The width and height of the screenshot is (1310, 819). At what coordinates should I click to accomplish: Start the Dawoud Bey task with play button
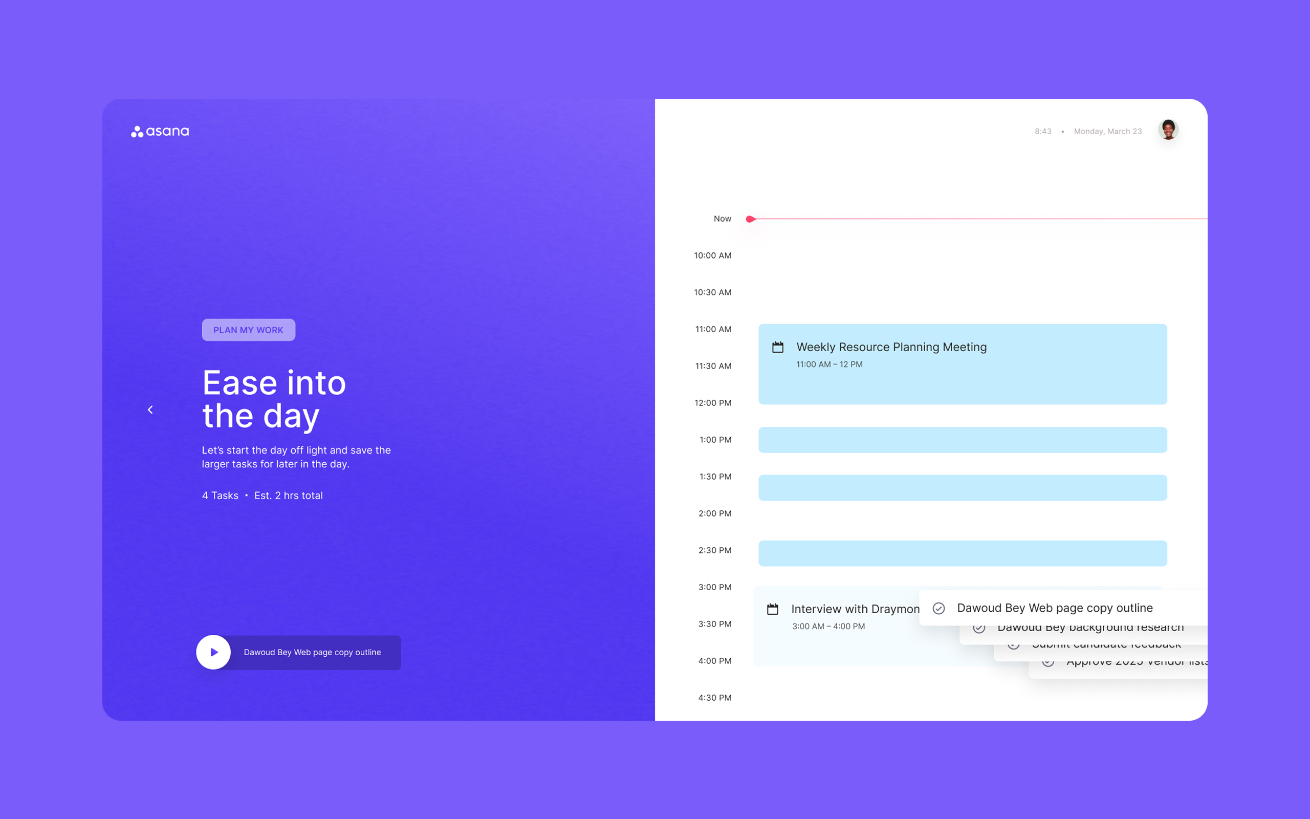pos(213,652)
